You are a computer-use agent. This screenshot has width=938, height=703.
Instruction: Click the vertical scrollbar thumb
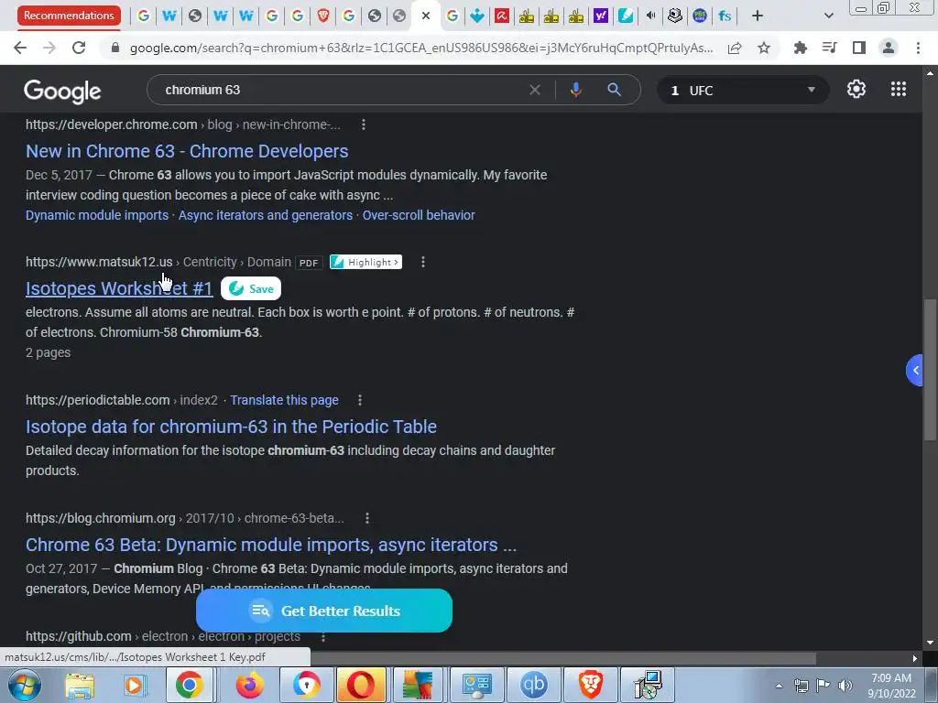(x=929, y=370)
